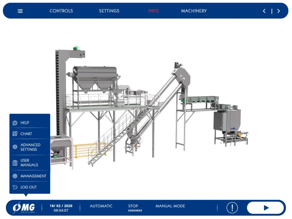Click the ######## value under STOP

point(135,211)
